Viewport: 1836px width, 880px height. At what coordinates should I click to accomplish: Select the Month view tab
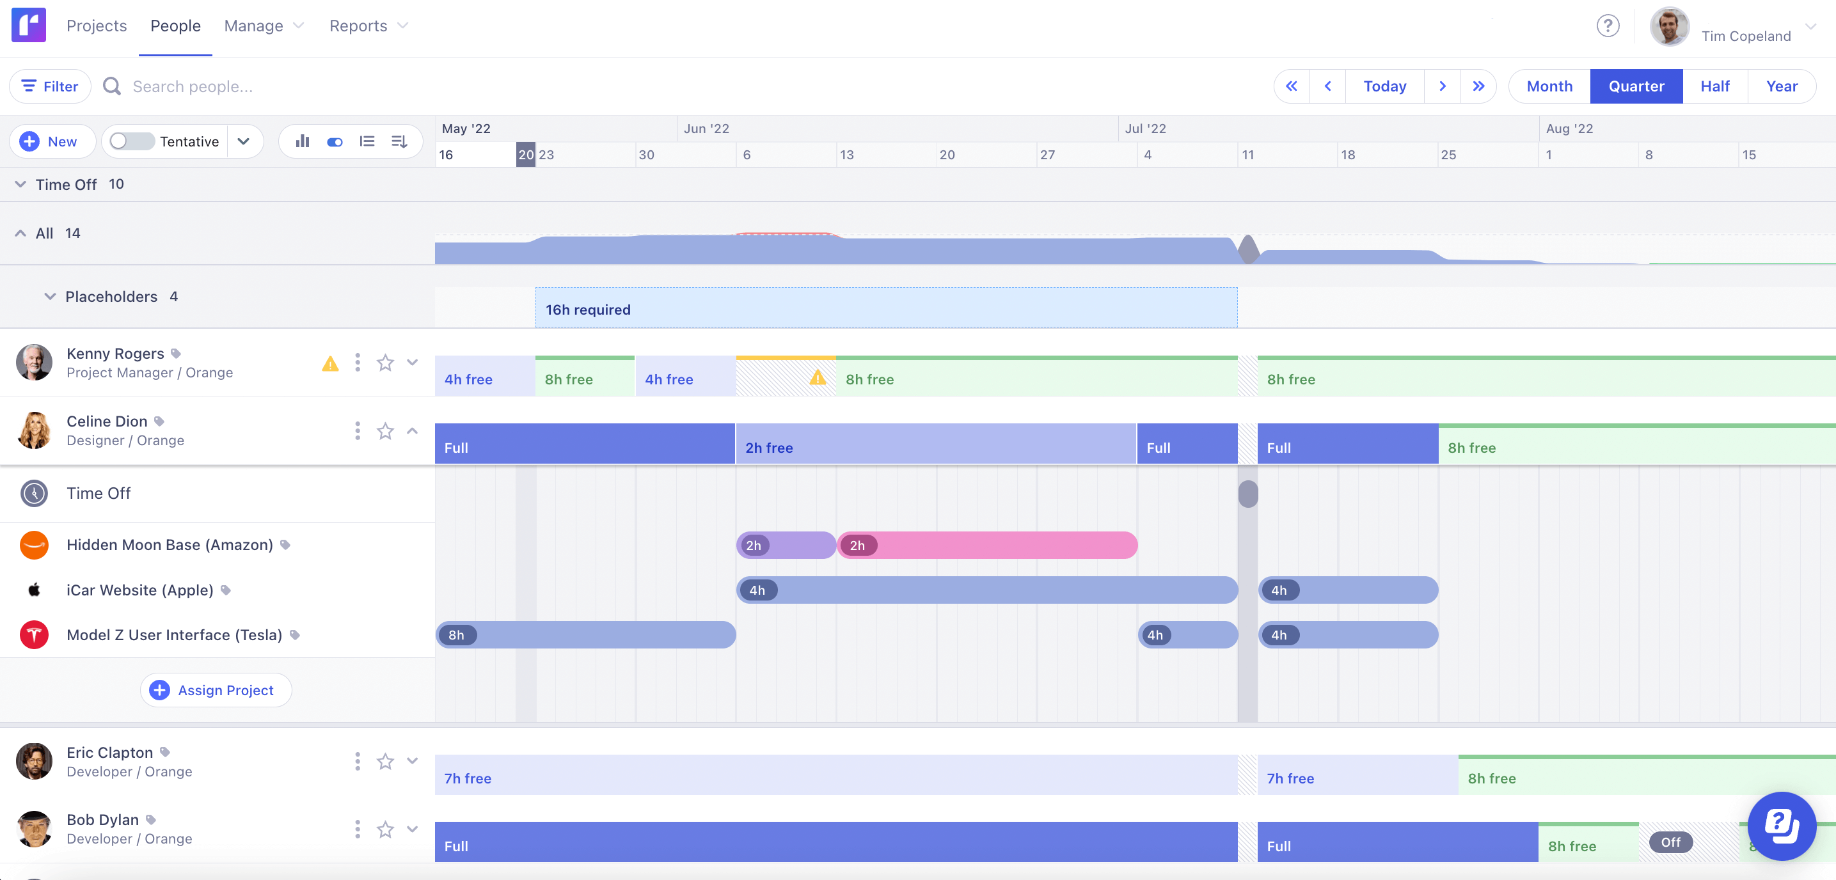(x=1549, y=86)
